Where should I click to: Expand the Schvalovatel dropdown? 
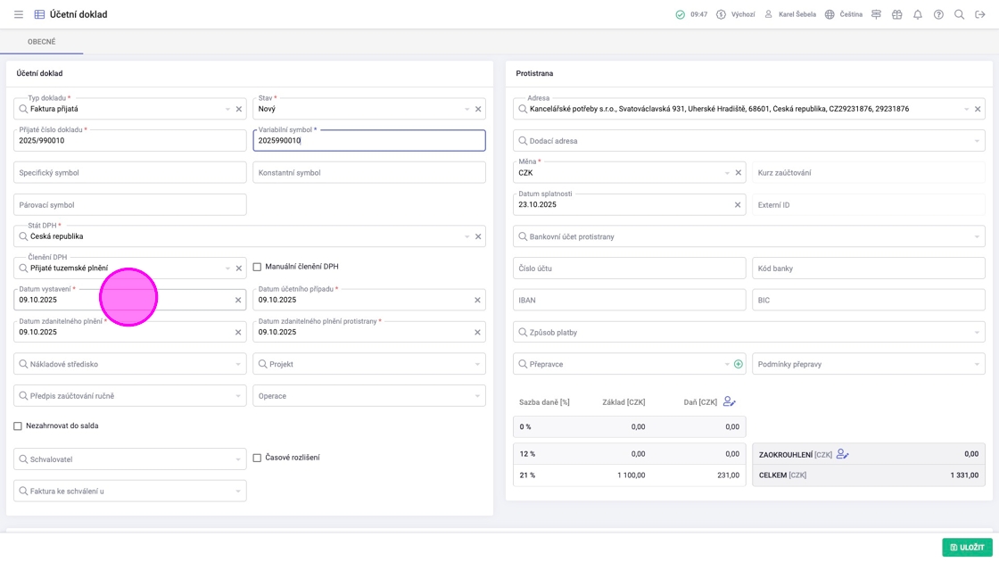click(x=130, y=459)
